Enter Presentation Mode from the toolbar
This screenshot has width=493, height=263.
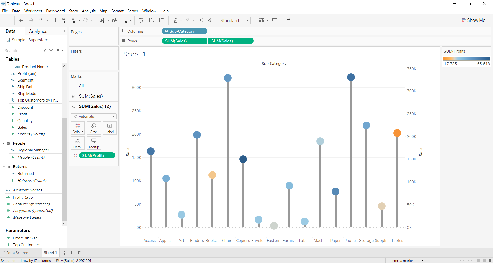[274, 20]
